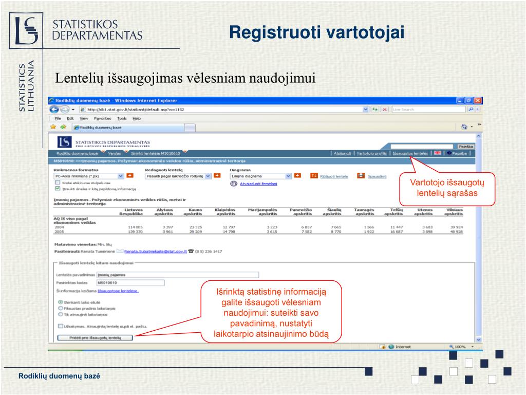Viewport: 526px width, 395px height.
Task: Click the Statistikos departamentas LS logo in page
Action: pos(64,142)
